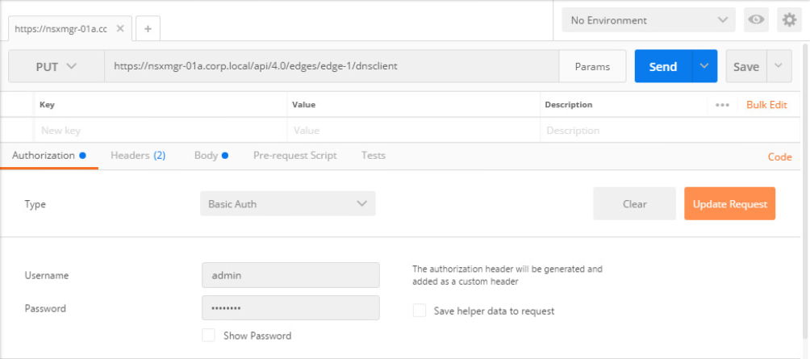Switch to the Body tab
The height and width of the screenshot is (359, 810).
click(x=211, y=156)
